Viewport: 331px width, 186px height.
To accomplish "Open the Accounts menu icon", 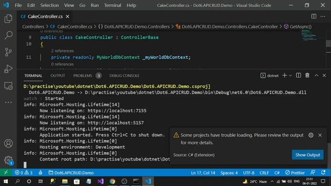I will pyautogui.click(x=8, y=144).
